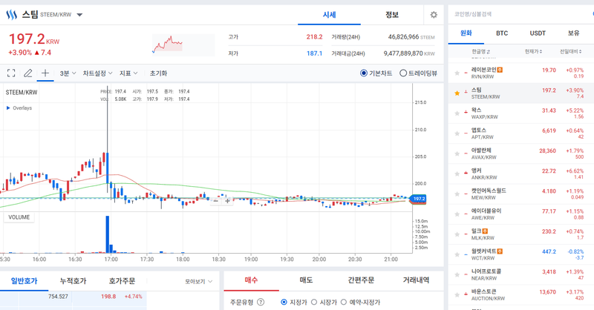Open the 호가주문 tab
594x310 pixels.
pos(122,281)
